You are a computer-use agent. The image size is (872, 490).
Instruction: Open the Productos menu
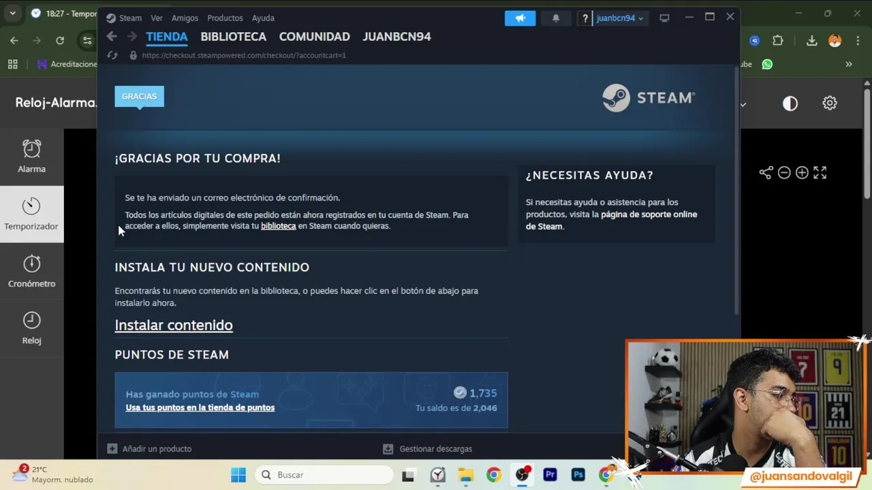225,18
